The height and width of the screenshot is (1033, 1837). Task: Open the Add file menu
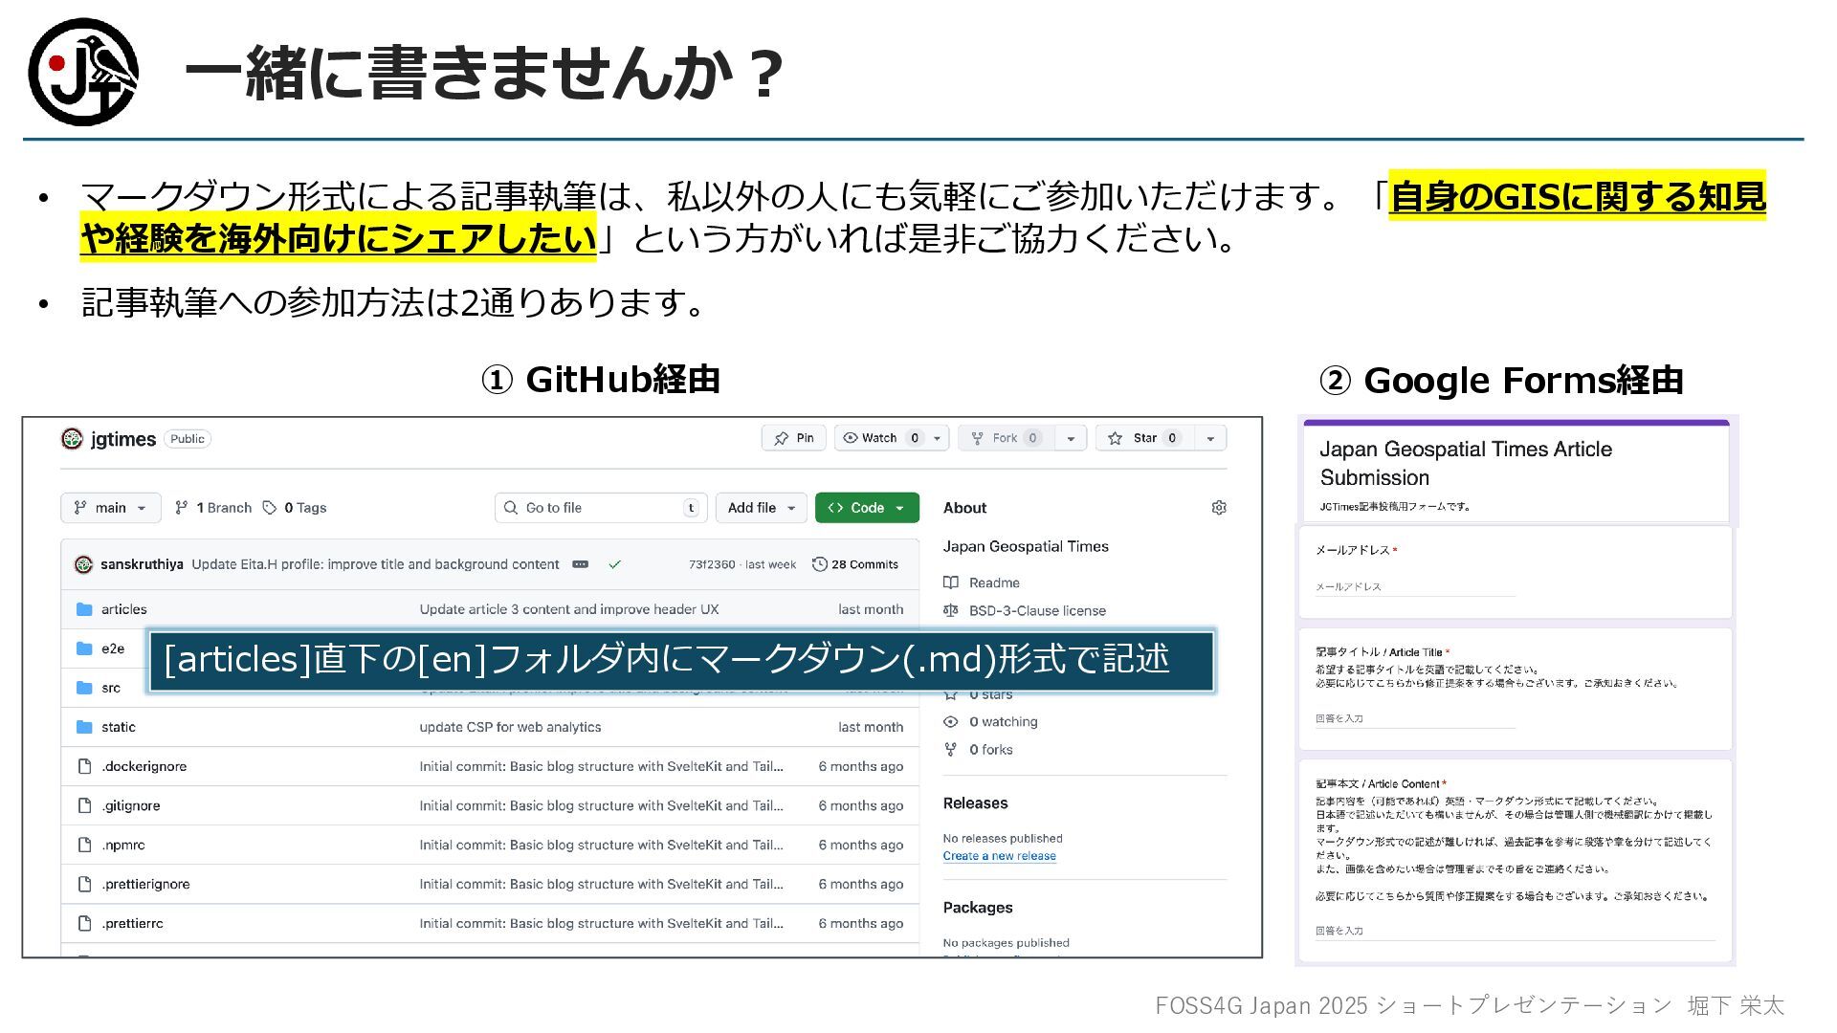pyautogui.click(x=761, y=508)
